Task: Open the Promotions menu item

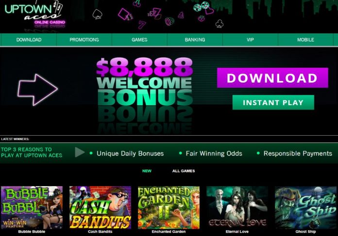Action: [84, 40]
